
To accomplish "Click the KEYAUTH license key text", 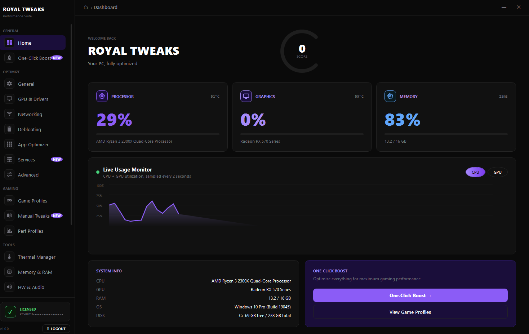I will (x=43, y=314).
